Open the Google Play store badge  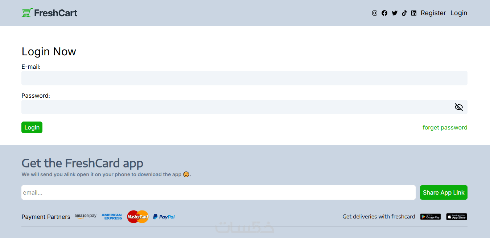pyautogui.click(x=431, y=217)
